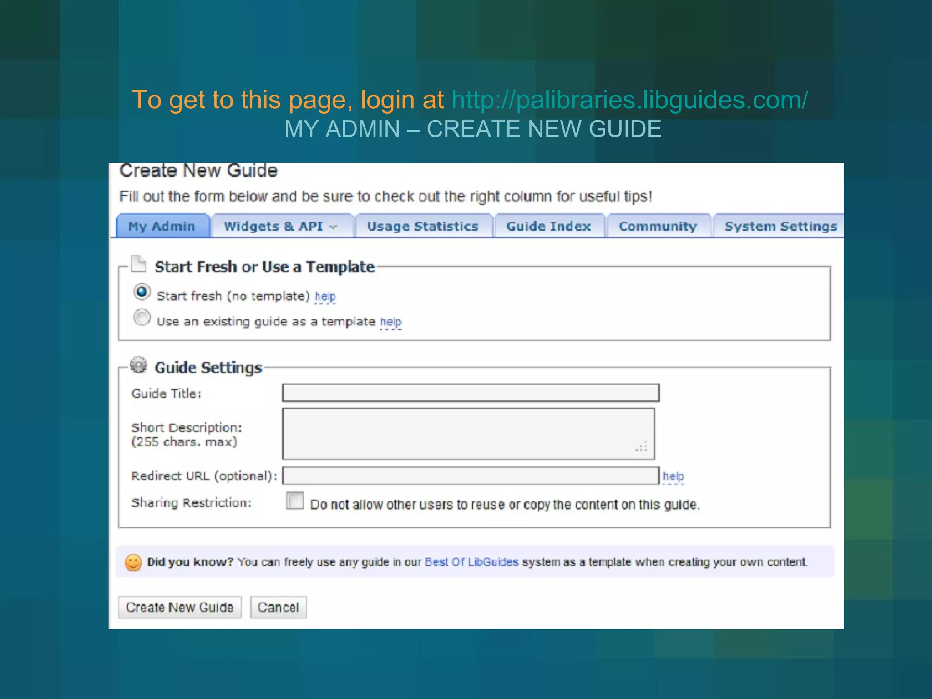Image resolution: width=932 pixels, height=699 pixels.
Task: Check the Sharing Restriction checkbox
Action: point(295,501)
